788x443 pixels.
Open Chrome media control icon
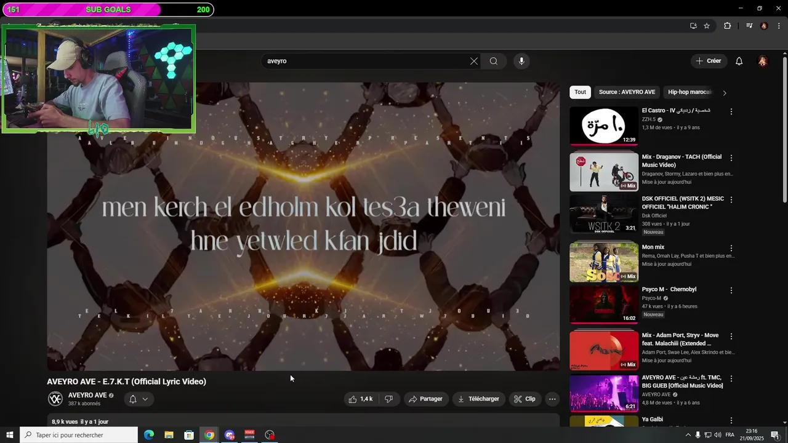click(x=749, y=26)
